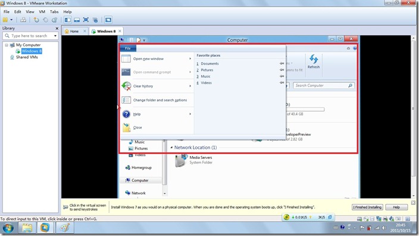Toggle the pin next to Music
The width and height of the screenshot is (419, 236).
(x=282, y=76)
